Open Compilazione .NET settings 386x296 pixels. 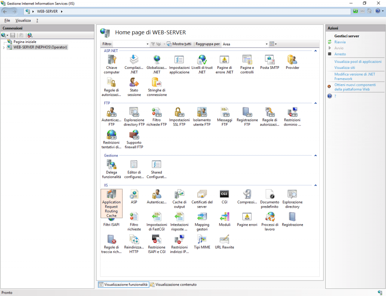coord(134,64)
